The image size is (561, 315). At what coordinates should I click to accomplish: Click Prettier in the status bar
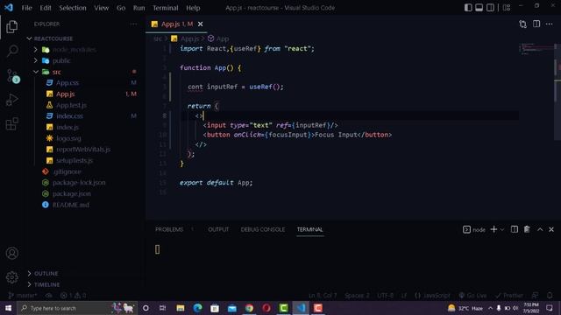pyautogui.click(x=508, y=296)
